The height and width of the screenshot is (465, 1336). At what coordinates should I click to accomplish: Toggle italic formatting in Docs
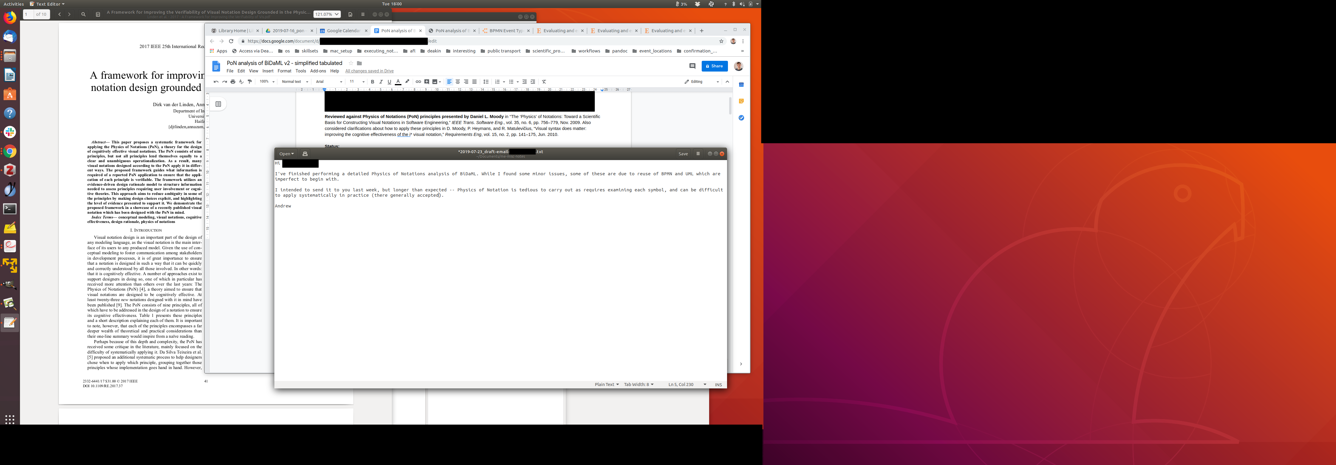click(x=381, y=82)
